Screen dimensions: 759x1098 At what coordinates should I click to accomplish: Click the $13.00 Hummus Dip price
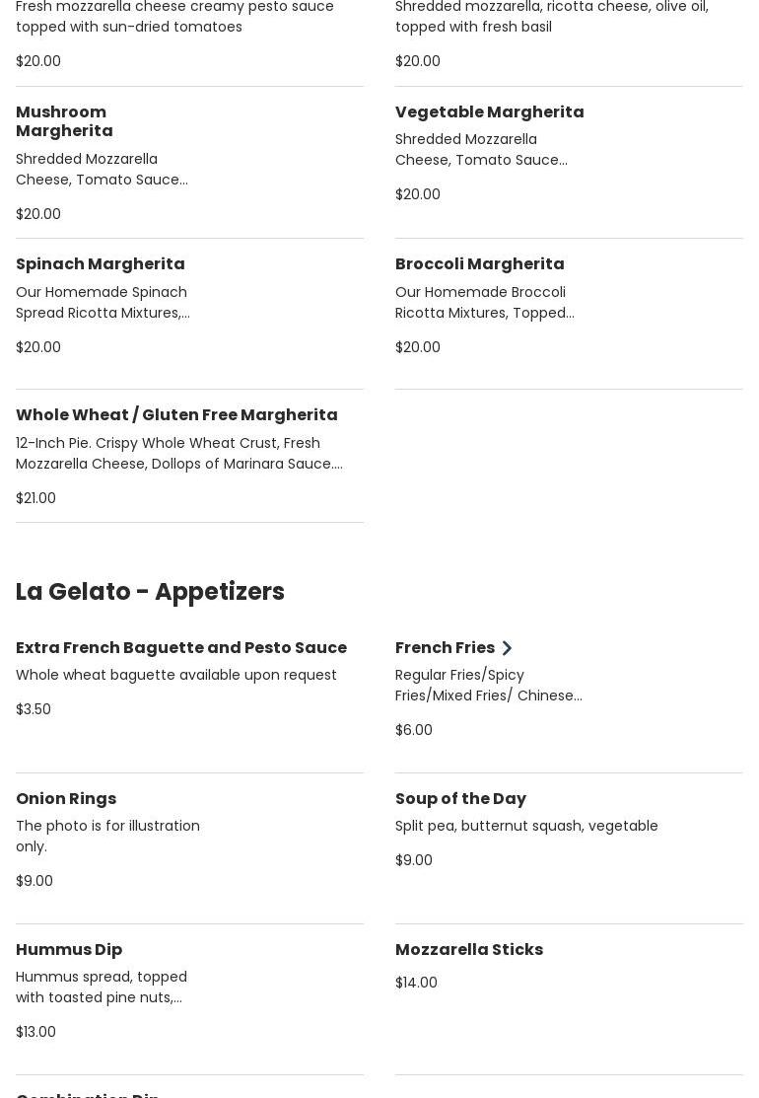[x=35, y=1032]
